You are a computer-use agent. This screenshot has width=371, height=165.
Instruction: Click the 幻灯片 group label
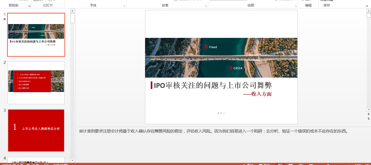coord(48,5)
